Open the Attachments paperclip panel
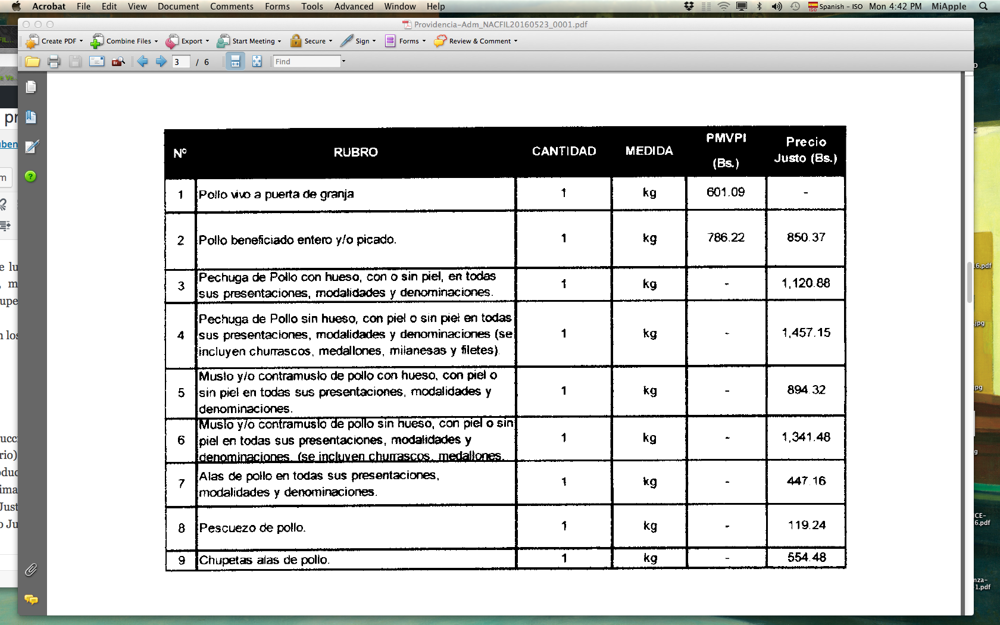1000x625 pixels. pos(31,570)
